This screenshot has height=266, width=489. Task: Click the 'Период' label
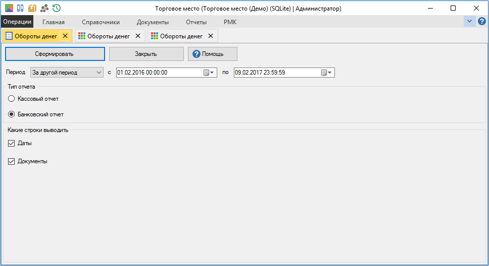click(16, 72)
